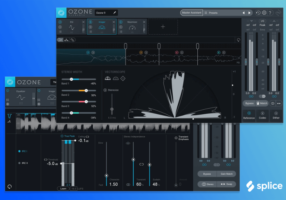Image resolution: width=286 pixels, height=200 pixels.
Task: Choose the Lissajous diamond vectorscope icon
Action: click(x=123, y=78)
